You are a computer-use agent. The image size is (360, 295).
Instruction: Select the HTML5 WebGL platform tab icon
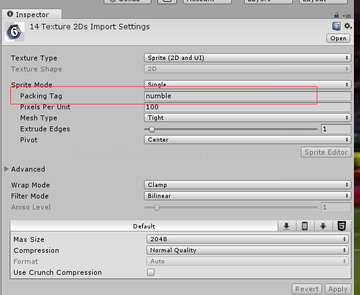click(x=342, y=226)
